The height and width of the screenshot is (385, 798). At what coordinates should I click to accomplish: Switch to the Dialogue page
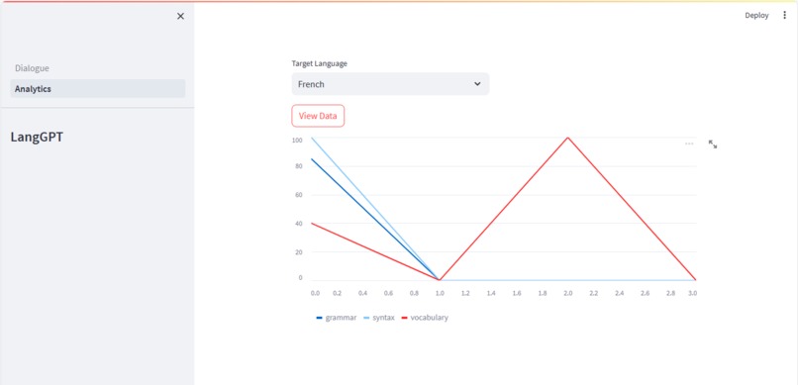pos(32,68)
